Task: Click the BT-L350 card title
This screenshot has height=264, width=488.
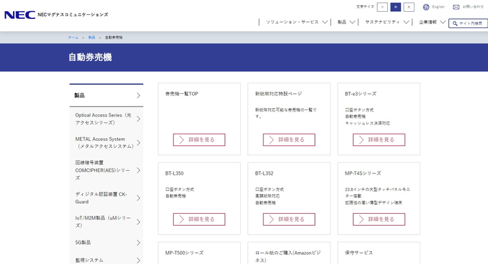Action: (x=174, y=173)
